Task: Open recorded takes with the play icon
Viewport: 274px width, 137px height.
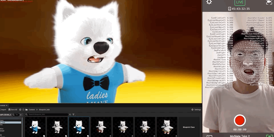Action: (x=209, y=136)
